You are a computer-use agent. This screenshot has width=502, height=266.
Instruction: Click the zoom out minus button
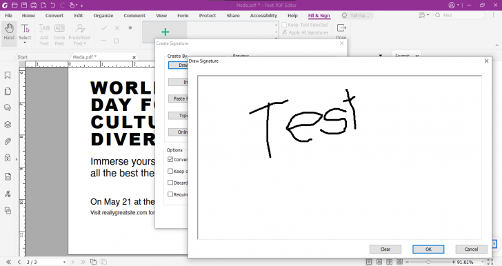(x=407, y=262)
